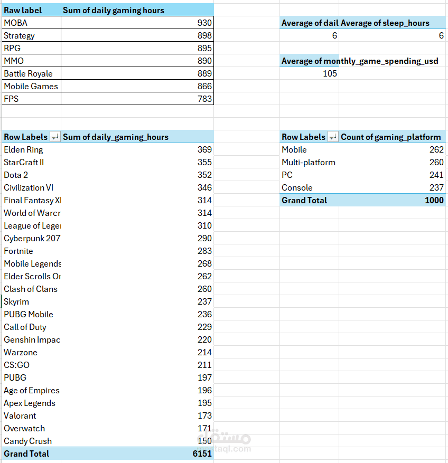This screenshot has height=463, width=448.
Task: Open the platform Row Labels filter dropdown
Action: [x=333, y=137]
